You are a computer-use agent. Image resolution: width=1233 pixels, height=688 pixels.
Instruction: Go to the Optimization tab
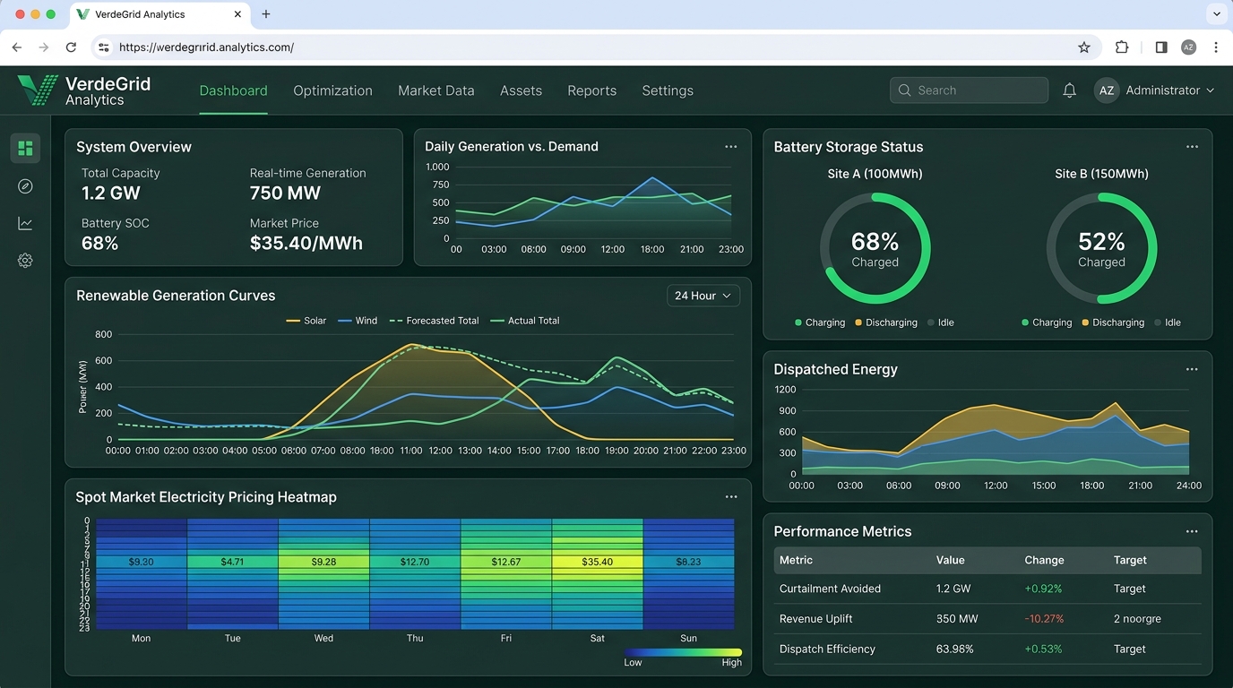click(332, 90)
